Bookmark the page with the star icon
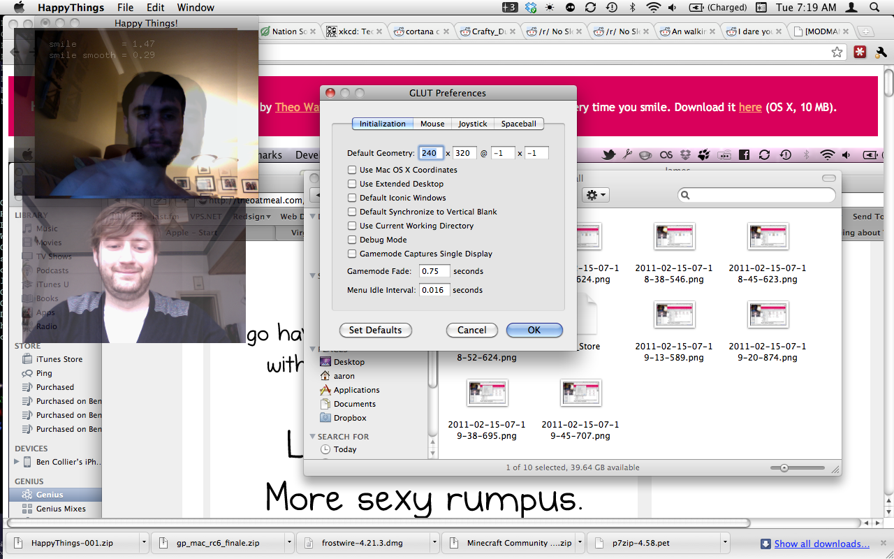The width and height of the screenshot is (894, 559). pyautogui.click(x=837, y=52)
